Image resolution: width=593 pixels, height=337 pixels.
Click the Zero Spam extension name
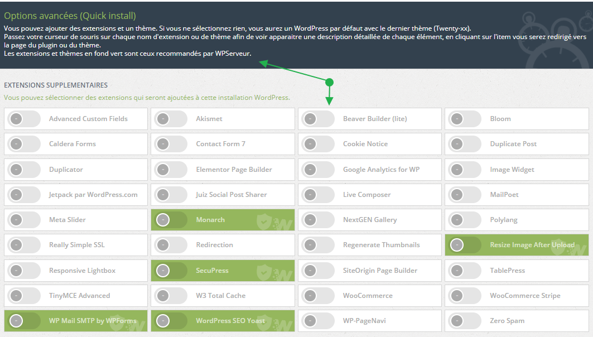pyautogui.click(x=507, y=321)
